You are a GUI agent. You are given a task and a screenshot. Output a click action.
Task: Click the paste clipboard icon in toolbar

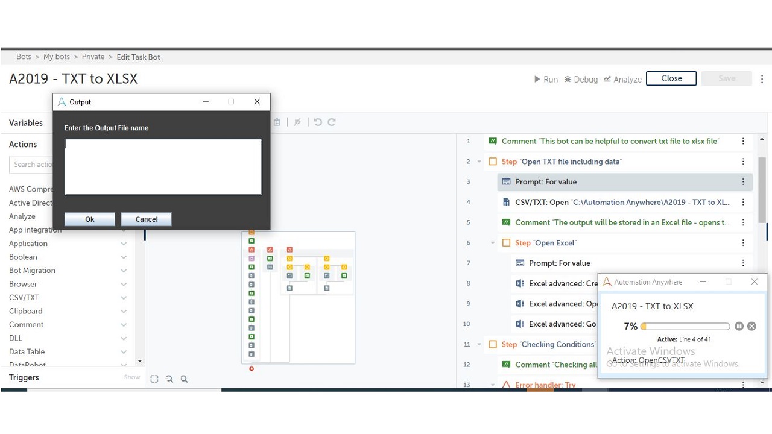coord(277,122)
